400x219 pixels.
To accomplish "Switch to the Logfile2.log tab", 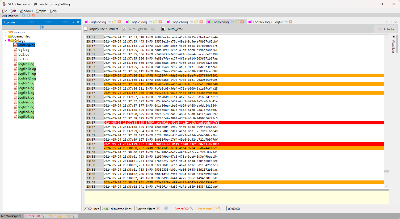I will (x=98, y=22).
